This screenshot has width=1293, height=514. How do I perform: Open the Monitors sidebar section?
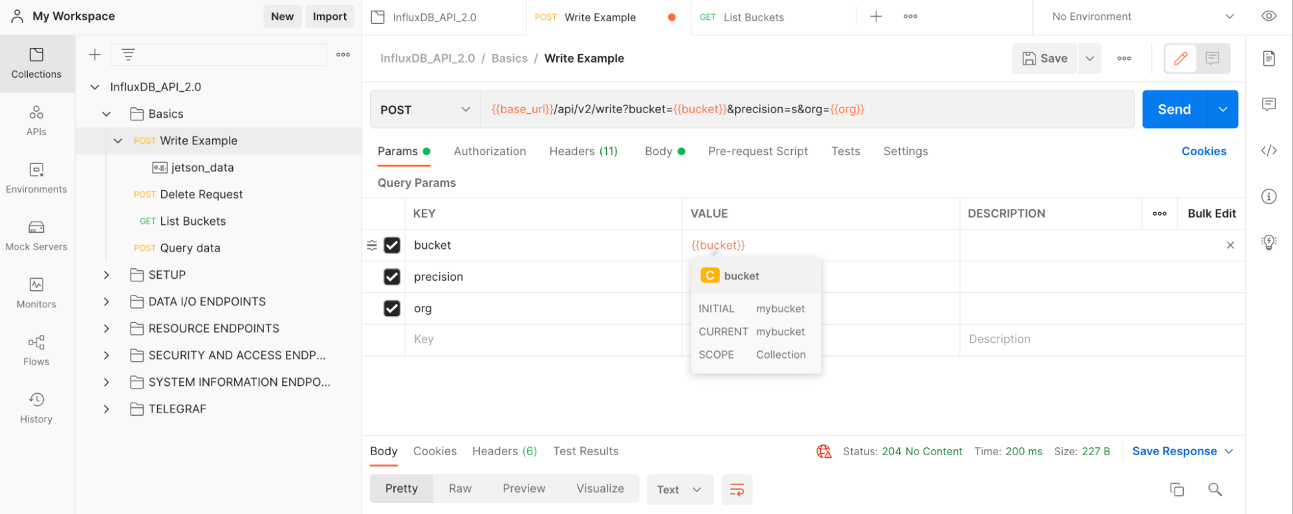(x=36, y=294)
